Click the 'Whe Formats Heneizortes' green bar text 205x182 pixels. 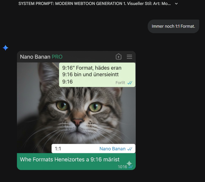(70, 159)
